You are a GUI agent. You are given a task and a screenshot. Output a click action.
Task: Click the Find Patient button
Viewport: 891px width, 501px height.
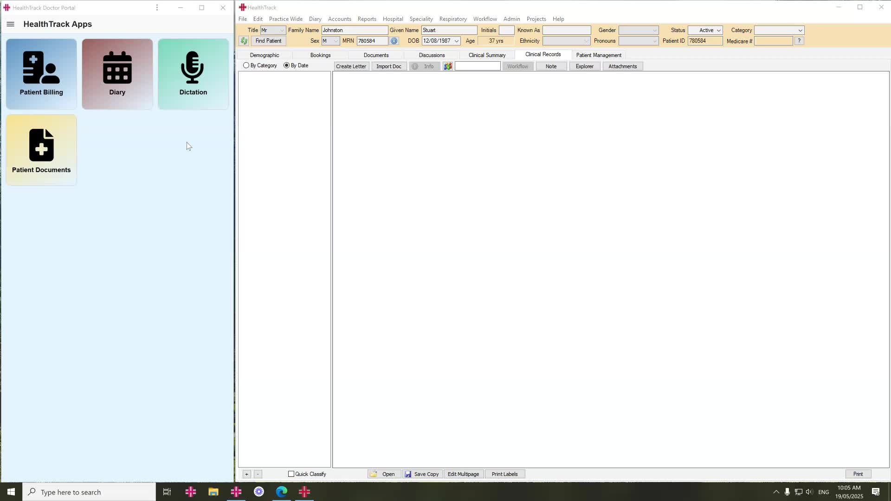coord(268,41)
